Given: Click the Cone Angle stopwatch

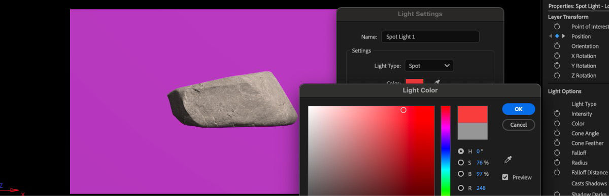Looking at the screenshot, I should (557, 133).
